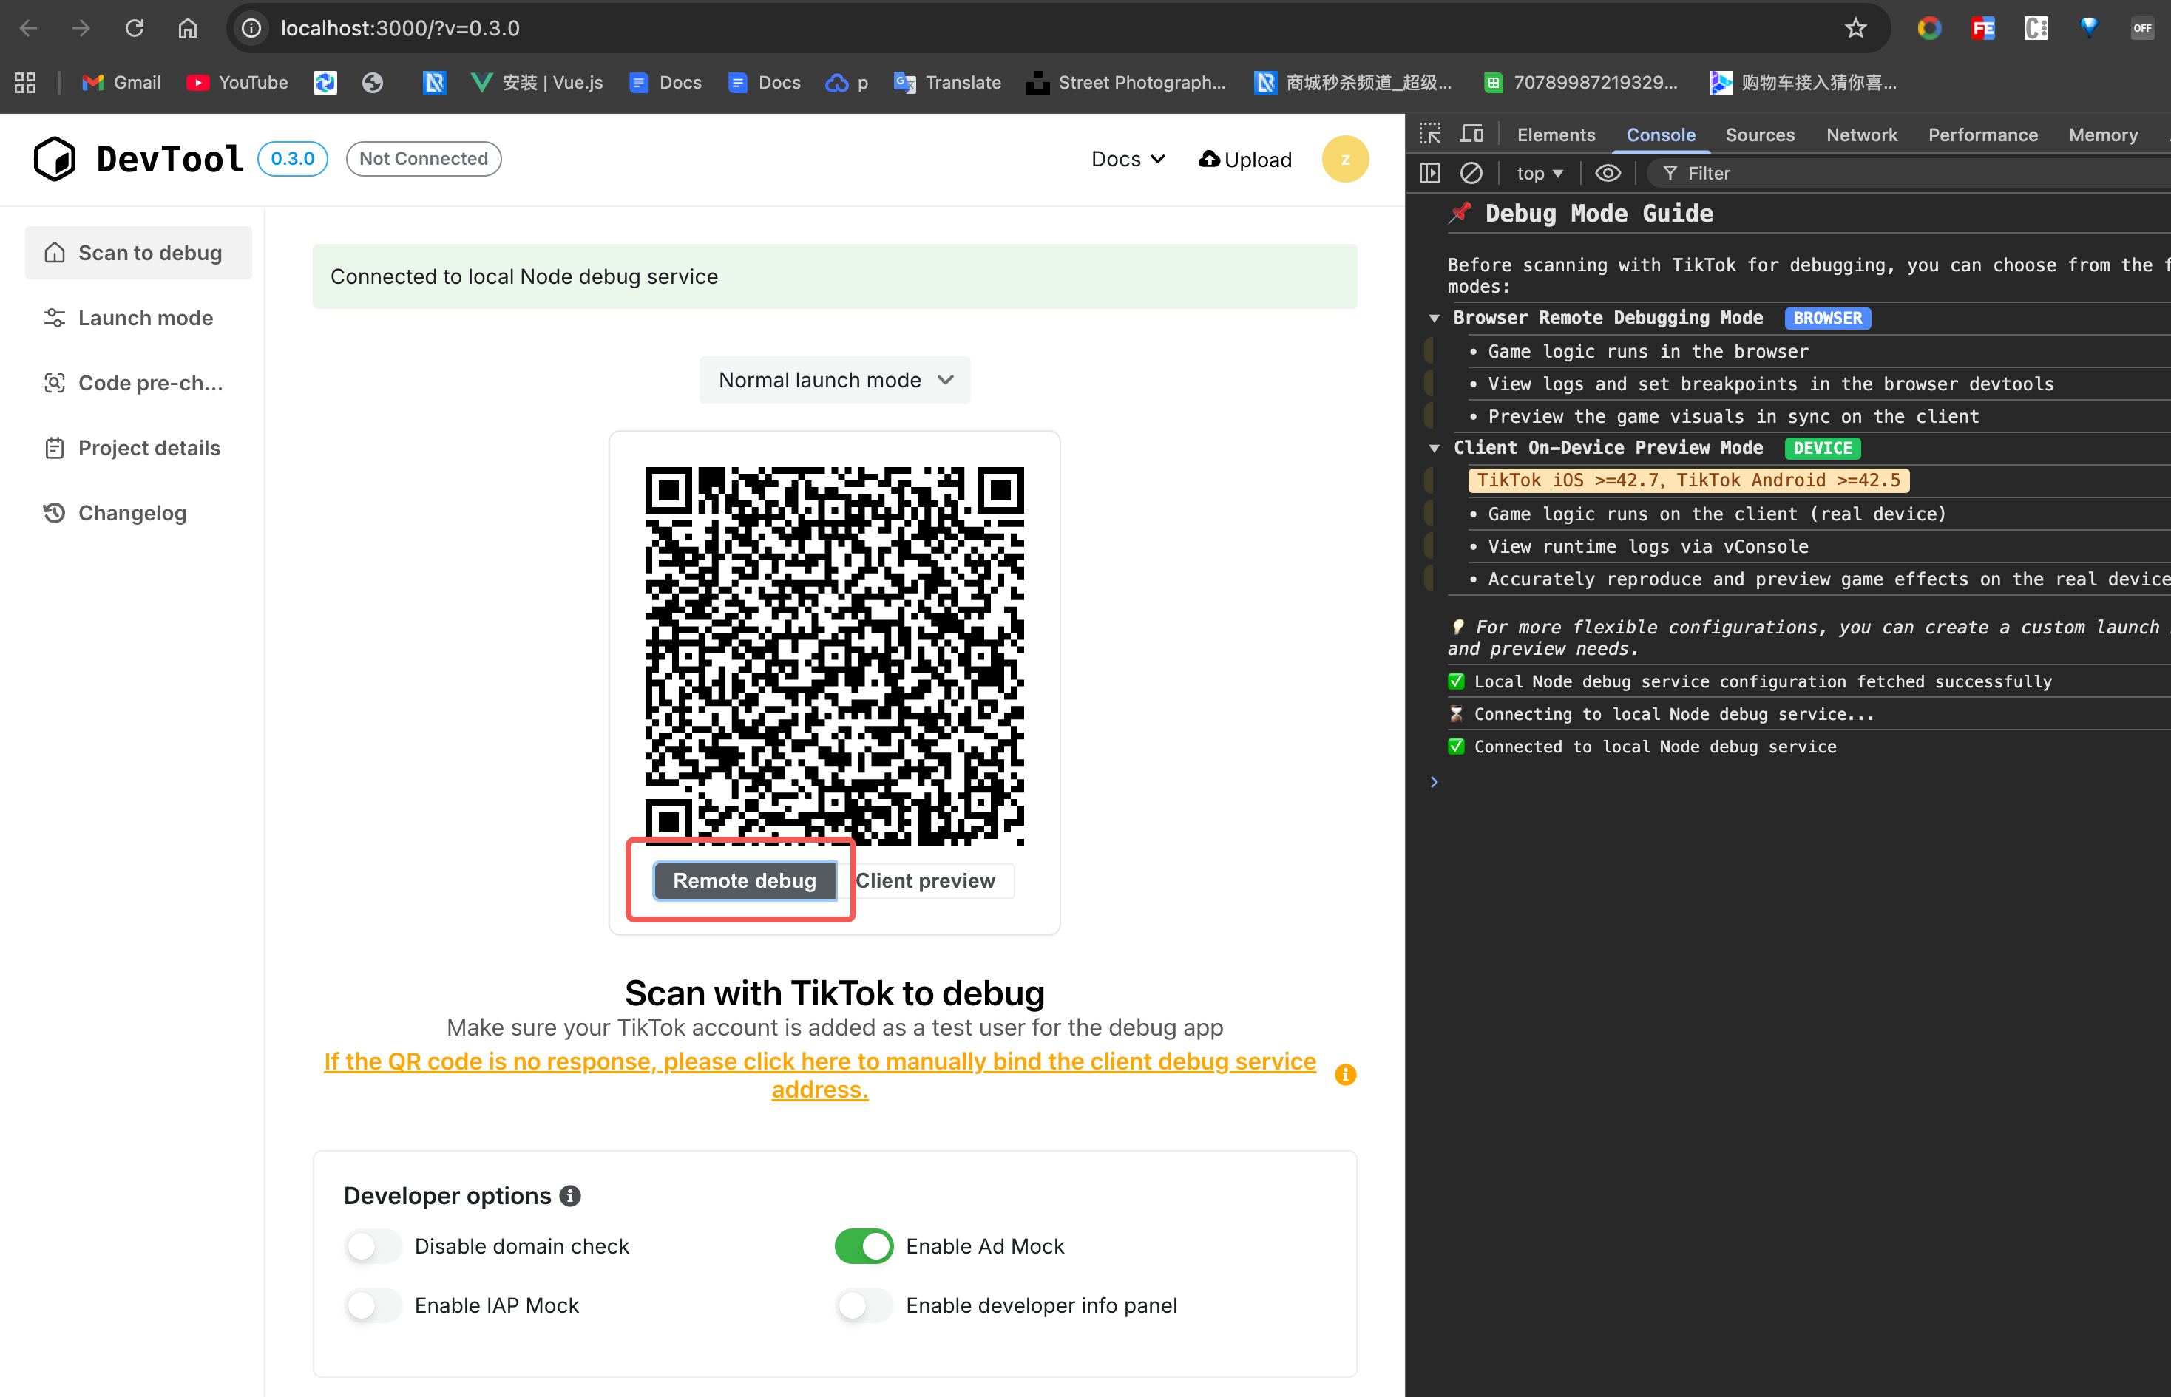This screenshot has height=1397, width=2171.
Task: Toggle Enable developer info panel switch
Action: pos(864,1305)
